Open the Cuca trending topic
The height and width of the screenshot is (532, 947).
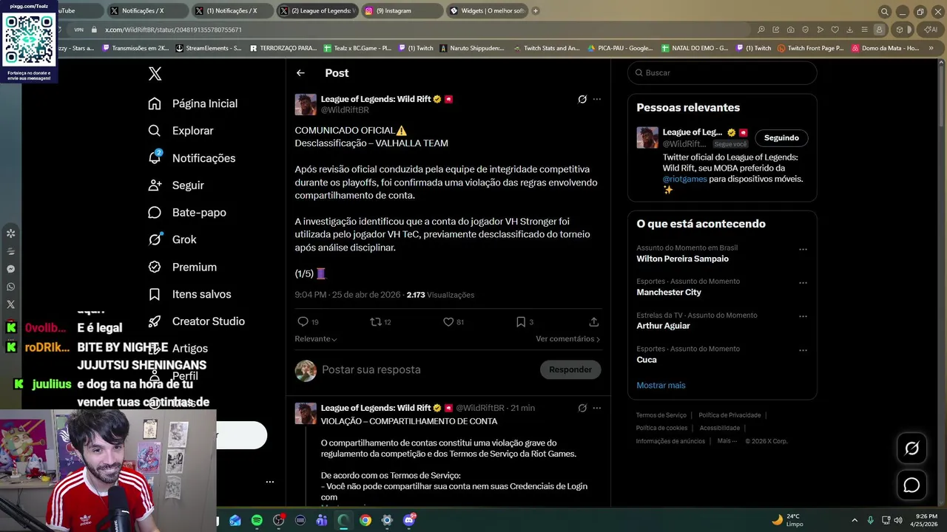point(647,360)
